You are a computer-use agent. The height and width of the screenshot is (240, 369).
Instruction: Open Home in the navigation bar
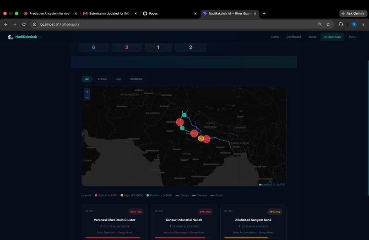275,37
